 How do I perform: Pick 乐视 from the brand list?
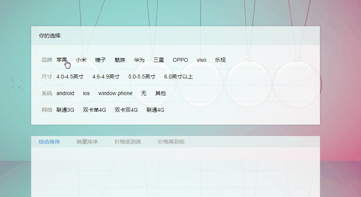pos(220,60)
